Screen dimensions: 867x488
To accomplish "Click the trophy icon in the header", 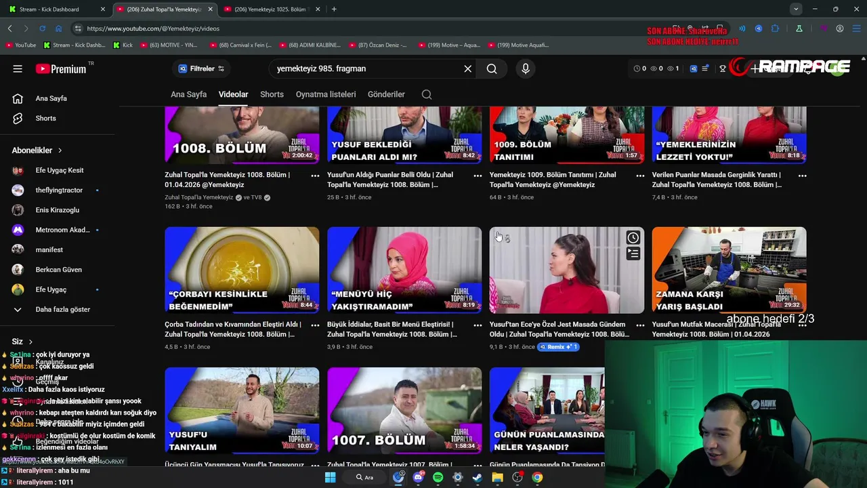I will pos(723,68).
